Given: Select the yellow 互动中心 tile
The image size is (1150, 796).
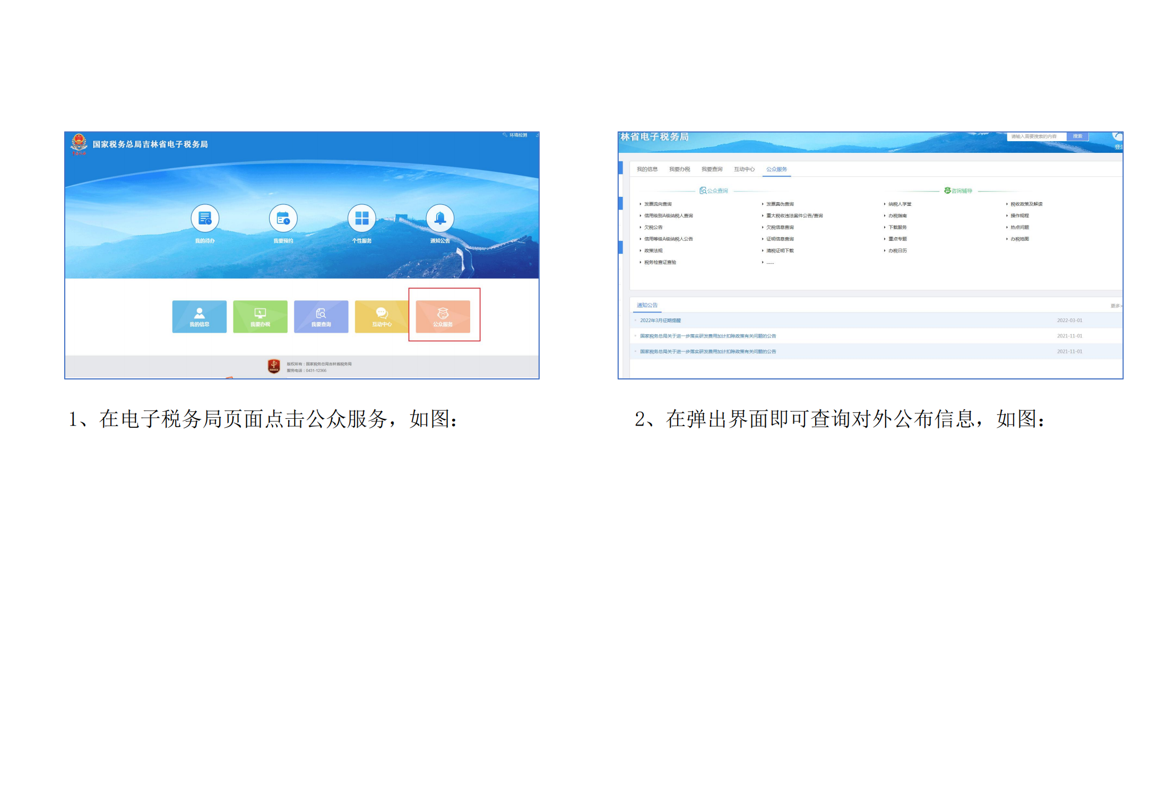Looking at the screenshot, I should (382, 316).
